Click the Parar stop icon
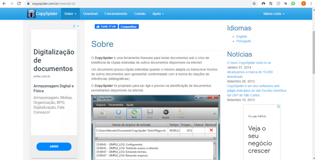 pyautogui.click(x=134, y=114)
